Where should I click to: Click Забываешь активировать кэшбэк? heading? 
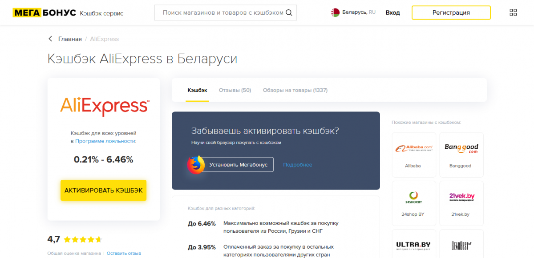[x=265, y=131]
